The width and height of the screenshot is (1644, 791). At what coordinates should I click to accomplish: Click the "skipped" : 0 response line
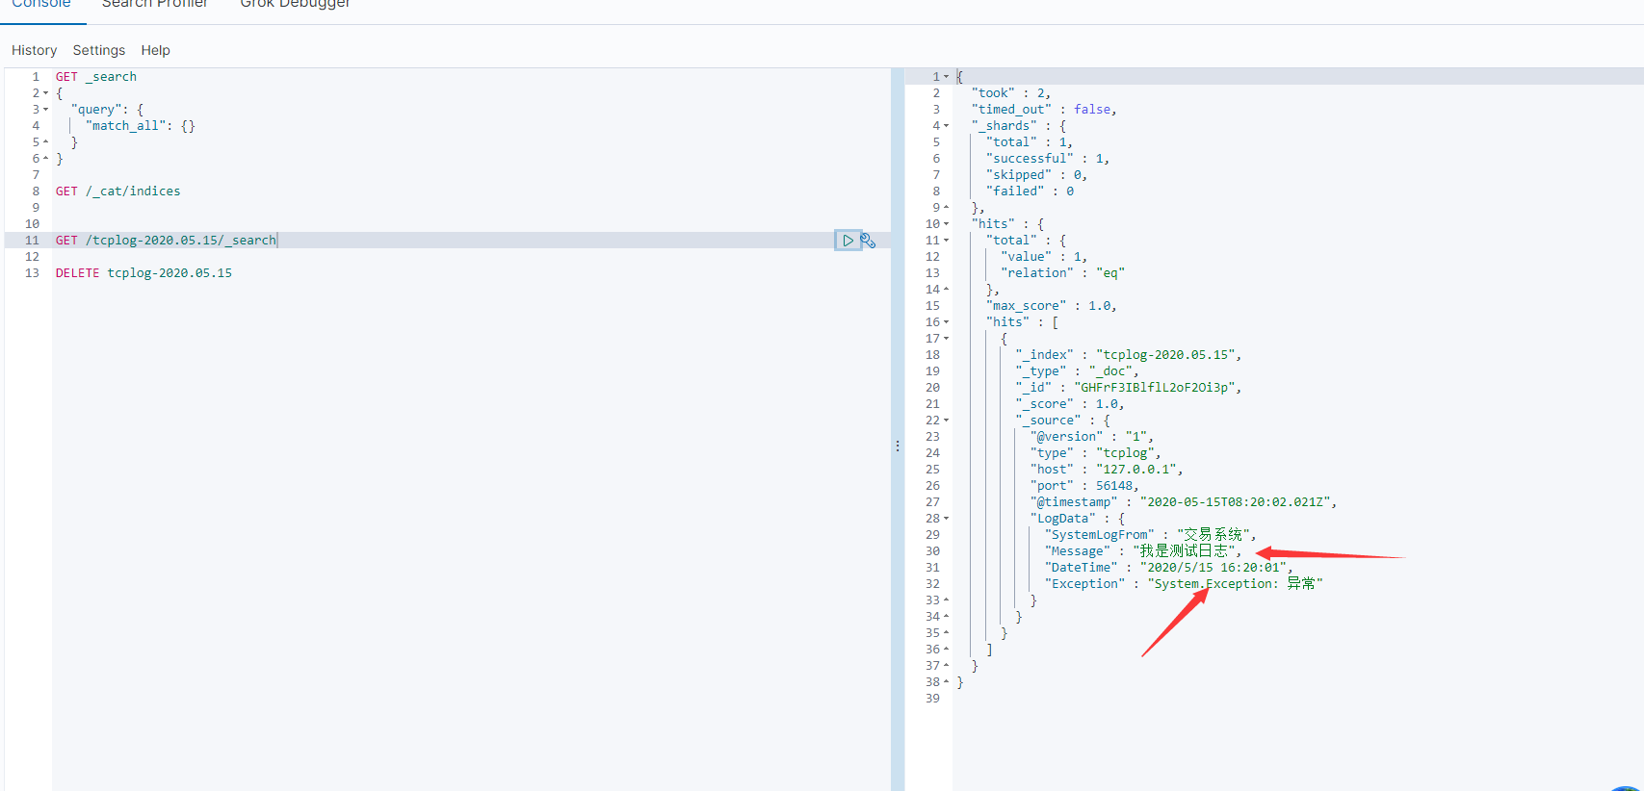tap(1036, 175)
